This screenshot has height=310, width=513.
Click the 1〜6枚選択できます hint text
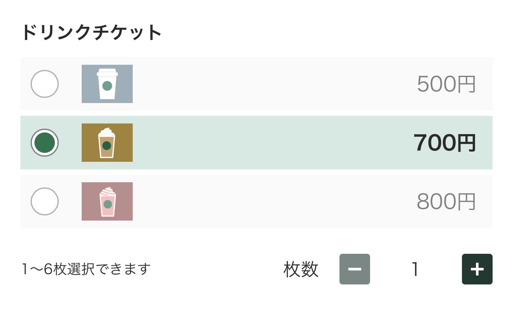(x=86, y=269)
